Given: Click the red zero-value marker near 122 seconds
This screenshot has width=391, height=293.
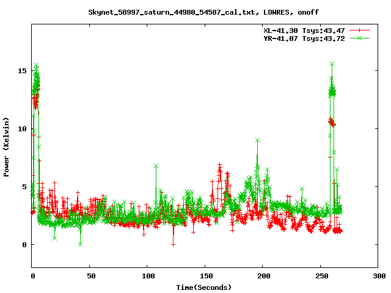Looking at the screenshot, I should 173,245.
